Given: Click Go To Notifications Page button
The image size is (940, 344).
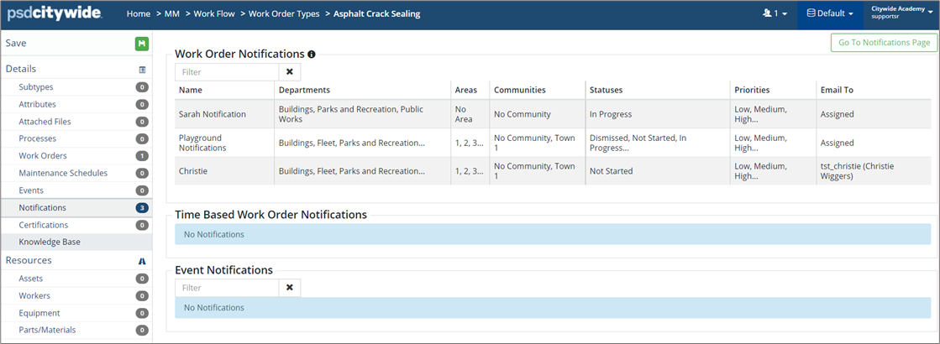Looking at the screenshot, I should 882,43.
